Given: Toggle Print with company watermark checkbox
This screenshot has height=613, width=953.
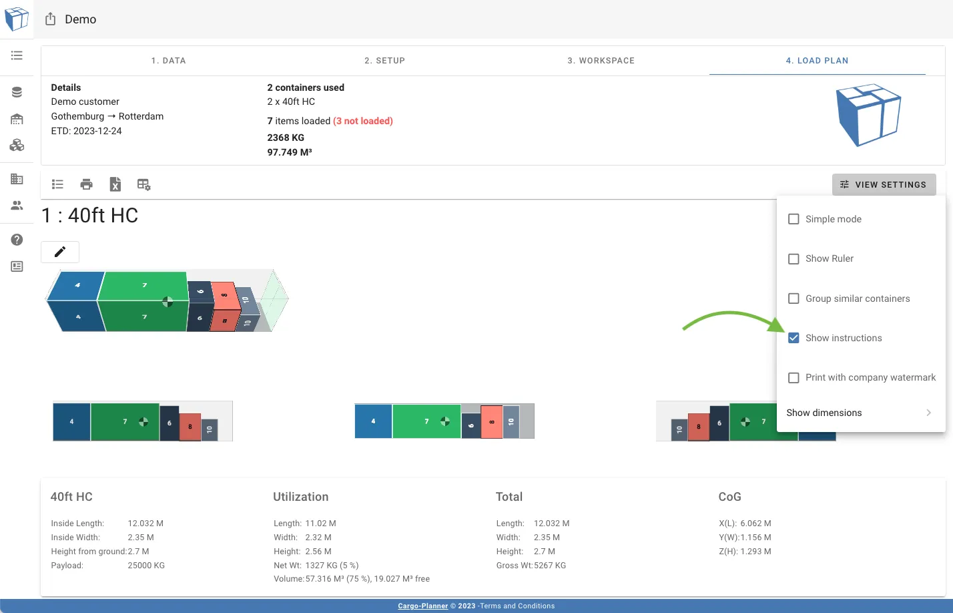Looking at the screenshot, I should (793, 377).
